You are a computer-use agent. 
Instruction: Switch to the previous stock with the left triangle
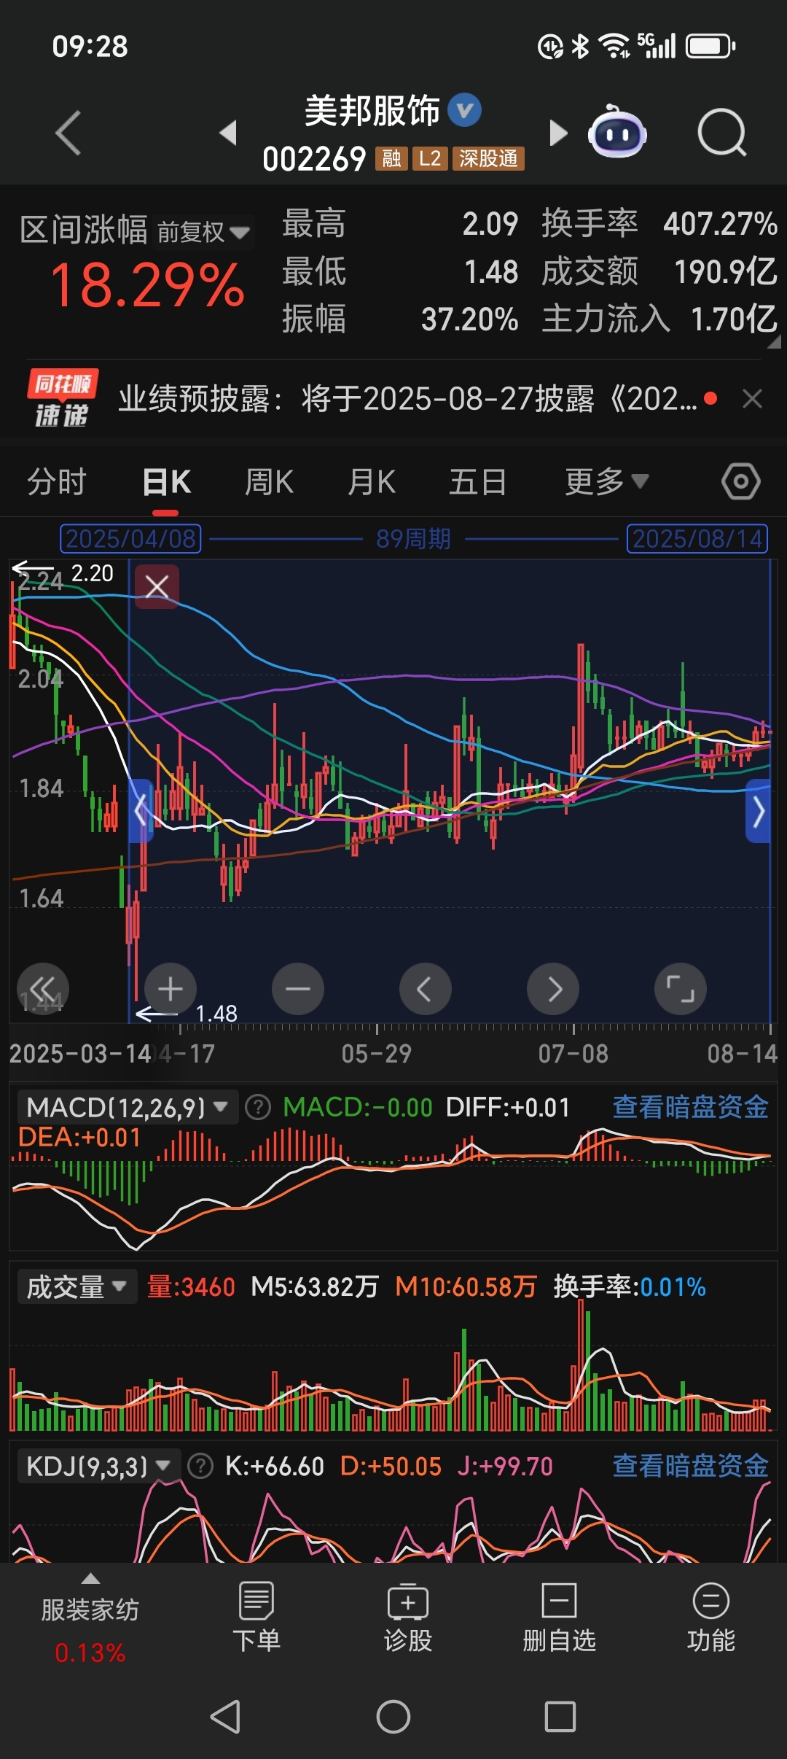point(228,133)
